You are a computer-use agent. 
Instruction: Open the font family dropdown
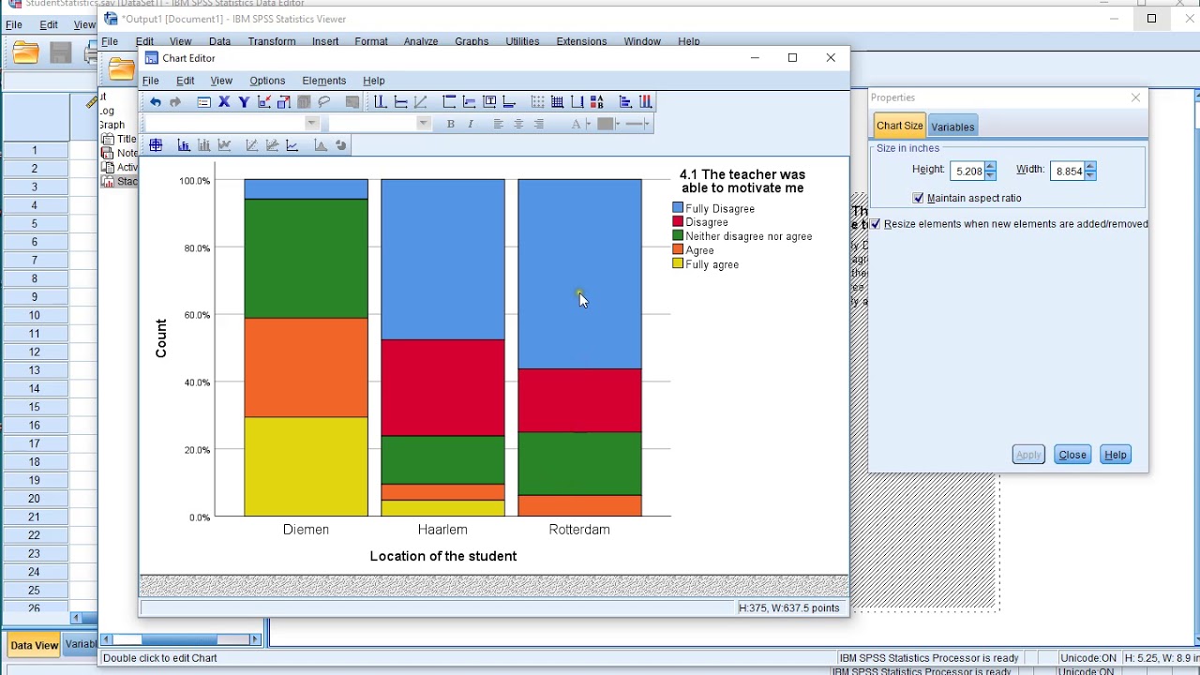point(312,124)
